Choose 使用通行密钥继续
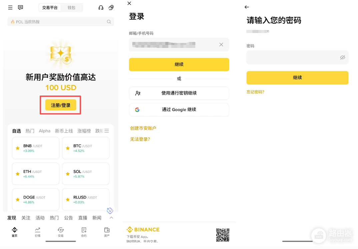 [x=179, y=93]
